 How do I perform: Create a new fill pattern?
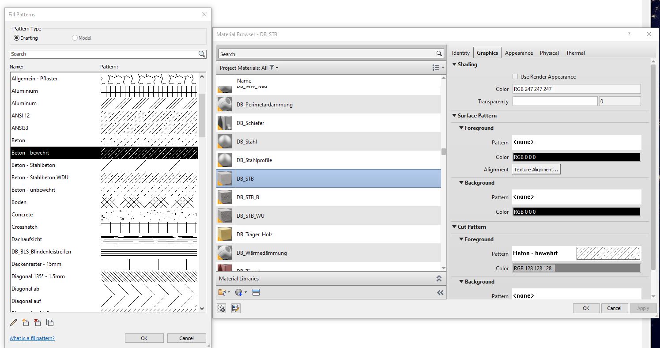click(x=26, y=322)
